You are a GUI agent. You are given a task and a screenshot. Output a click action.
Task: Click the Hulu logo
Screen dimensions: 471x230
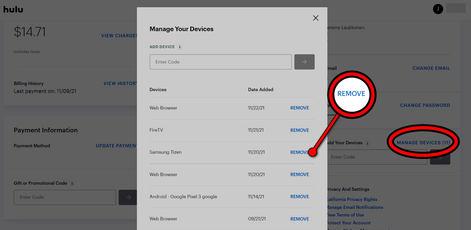pyautogui.click(x=13, y=9)
